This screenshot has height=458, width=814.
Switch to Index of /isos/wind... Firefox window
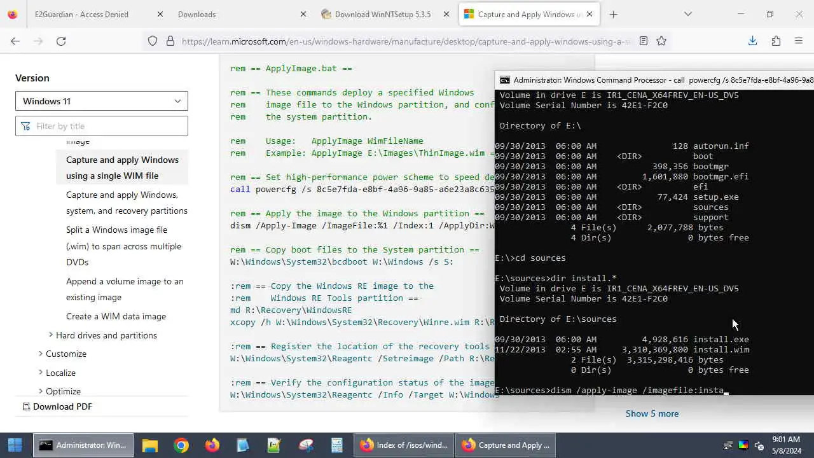405,445
